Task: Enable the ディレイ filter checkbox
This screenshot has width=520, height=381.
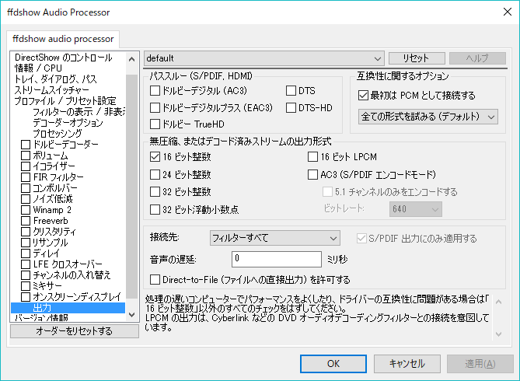Action: click(x=26, y=253)
